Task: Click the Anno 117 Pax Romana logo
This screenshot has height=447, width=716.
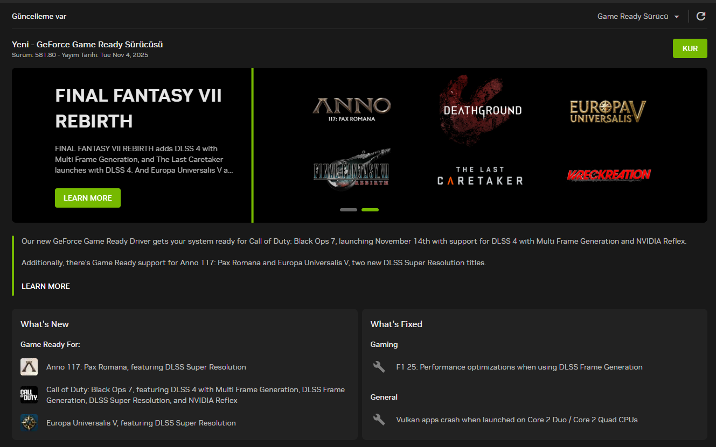Action: coord(352,109)
